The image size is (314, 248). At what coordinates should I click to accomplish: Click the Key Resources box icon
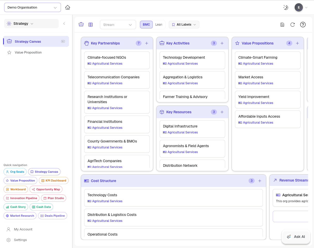tap(162, 112)
